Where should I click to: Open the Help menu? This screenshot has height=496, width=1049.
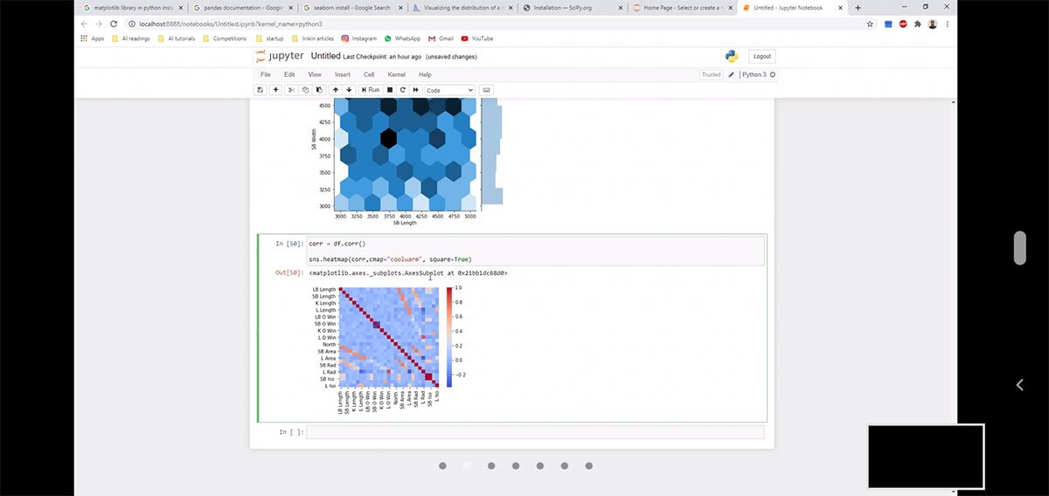click(425, 74)
